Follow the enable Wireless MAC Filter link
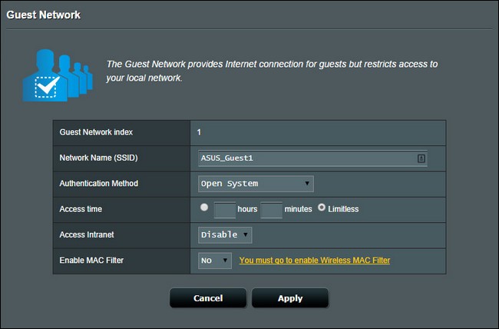The height and width of the screenshot is (329, 499). (x=315, y=260)
